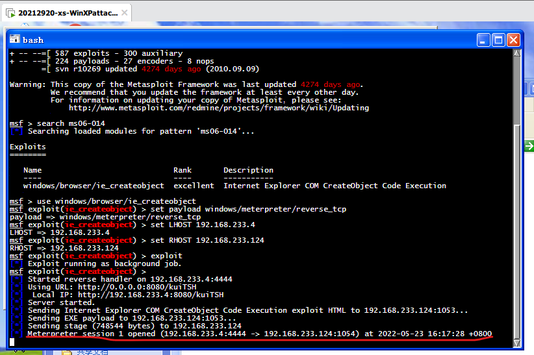Click the 'Description' column header
This screenshot has height=355, width=534.
coord(248,170)
